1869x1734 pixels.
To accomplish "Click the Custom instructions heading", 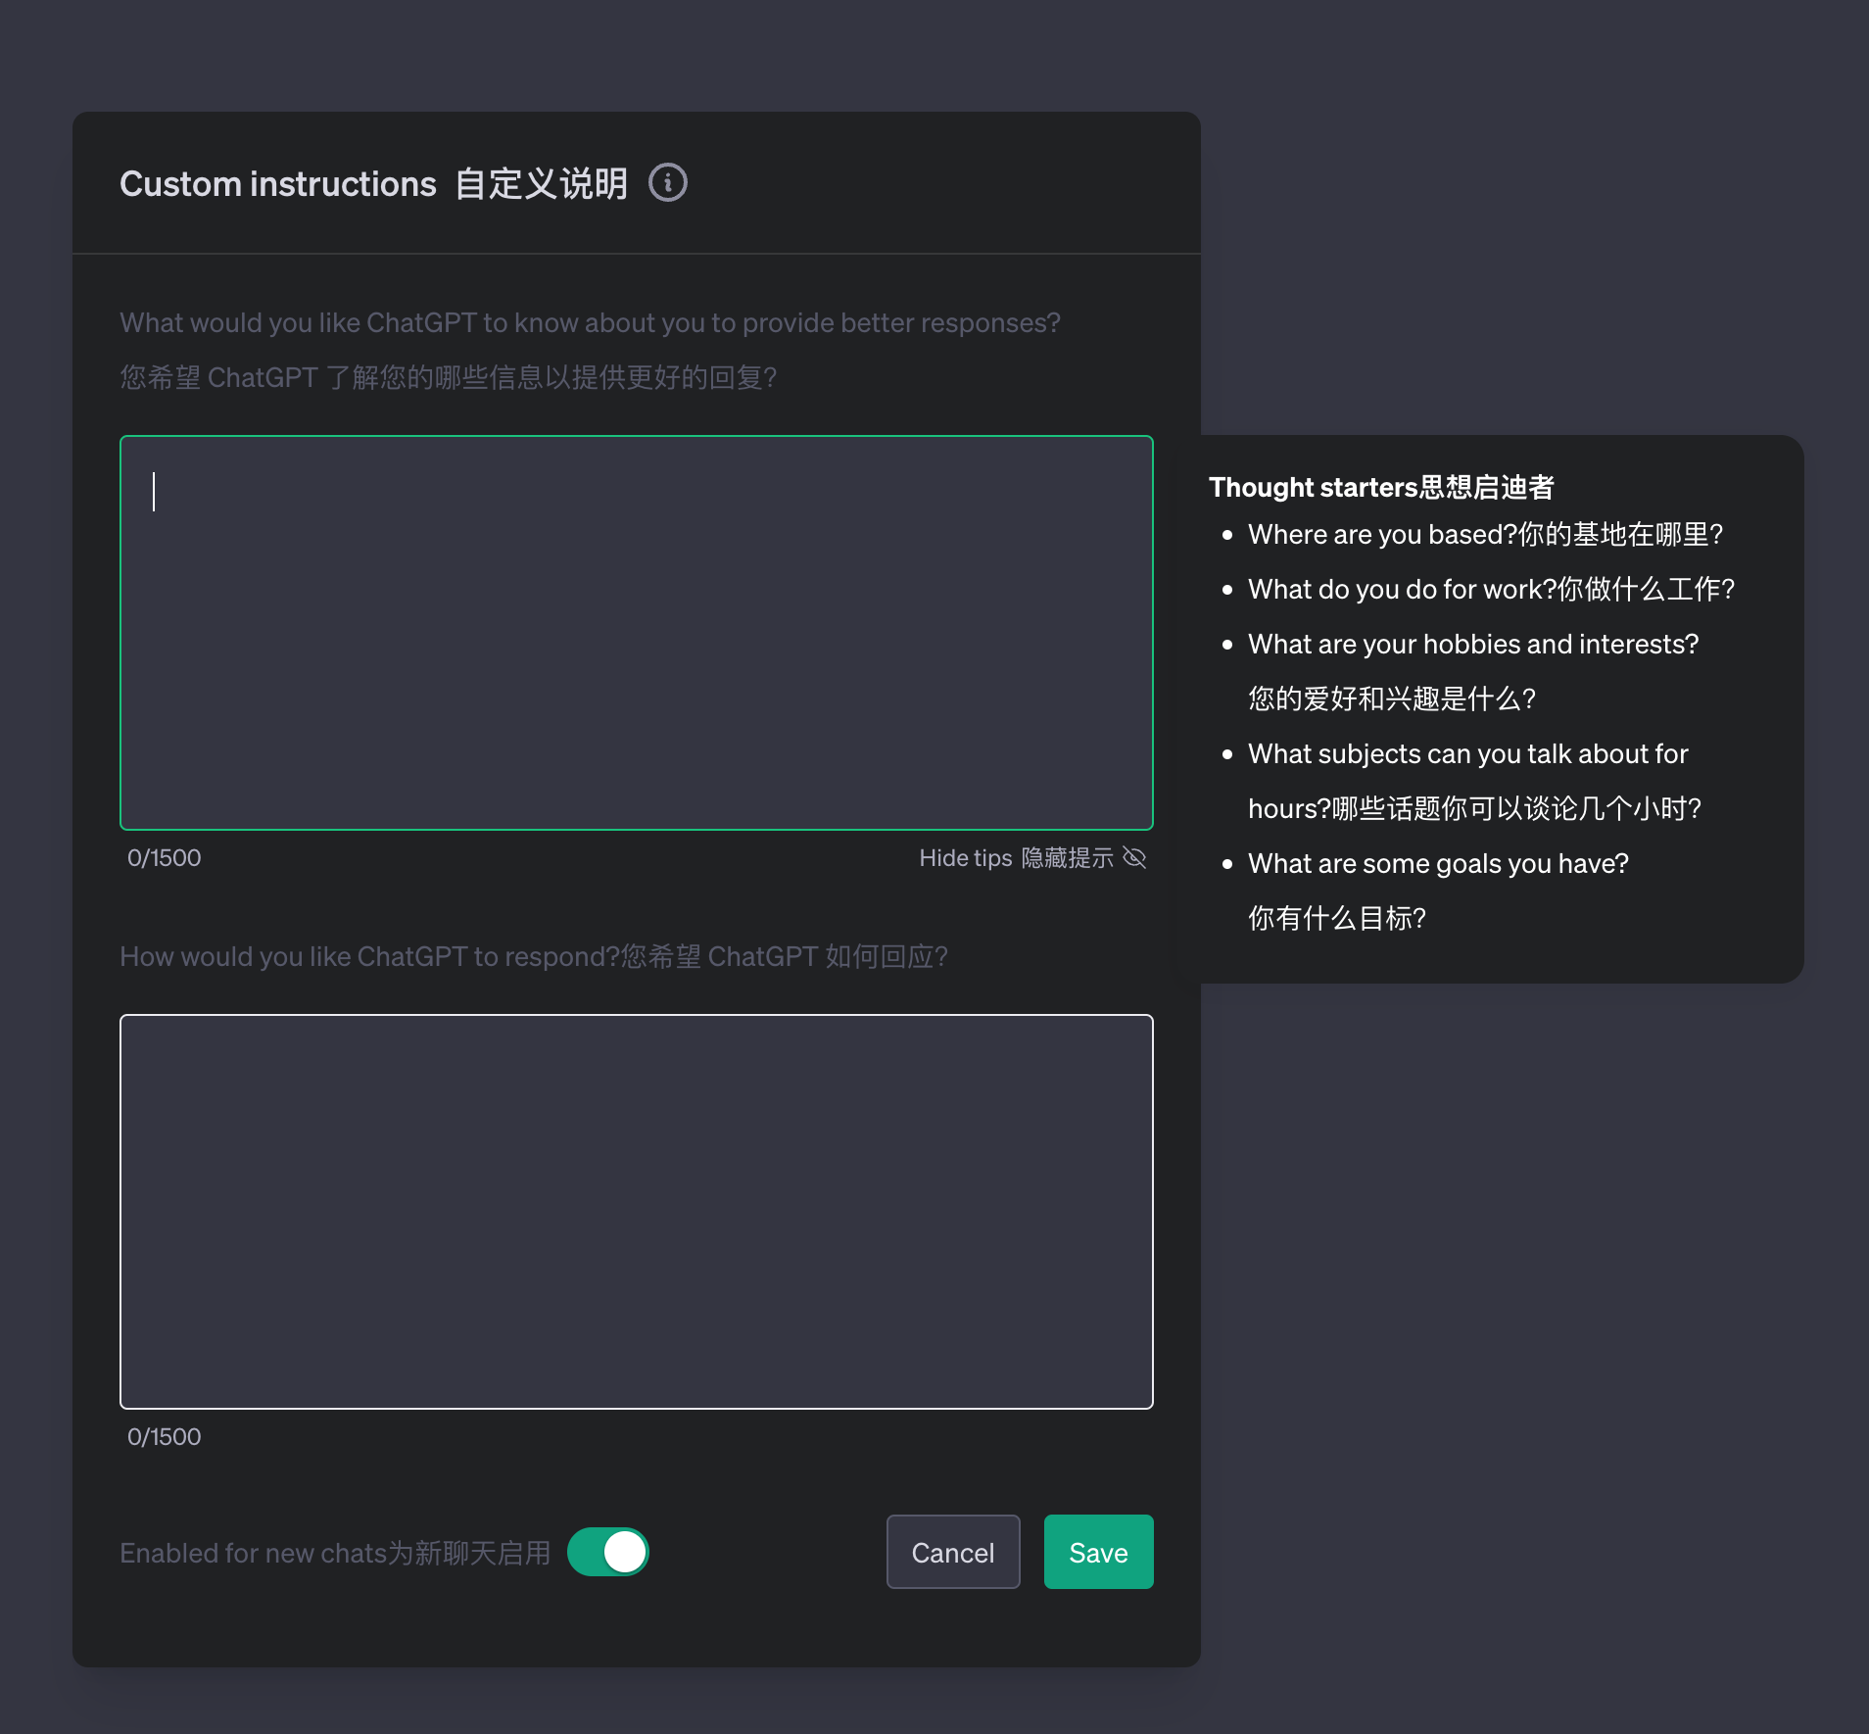I will coord(373,184).
